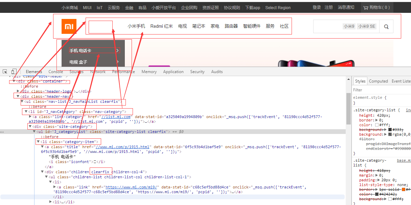Click the search magnifier icon

[x=386, y=27]
